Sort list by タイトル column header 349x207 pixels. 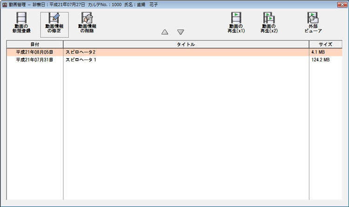point(186,44)
